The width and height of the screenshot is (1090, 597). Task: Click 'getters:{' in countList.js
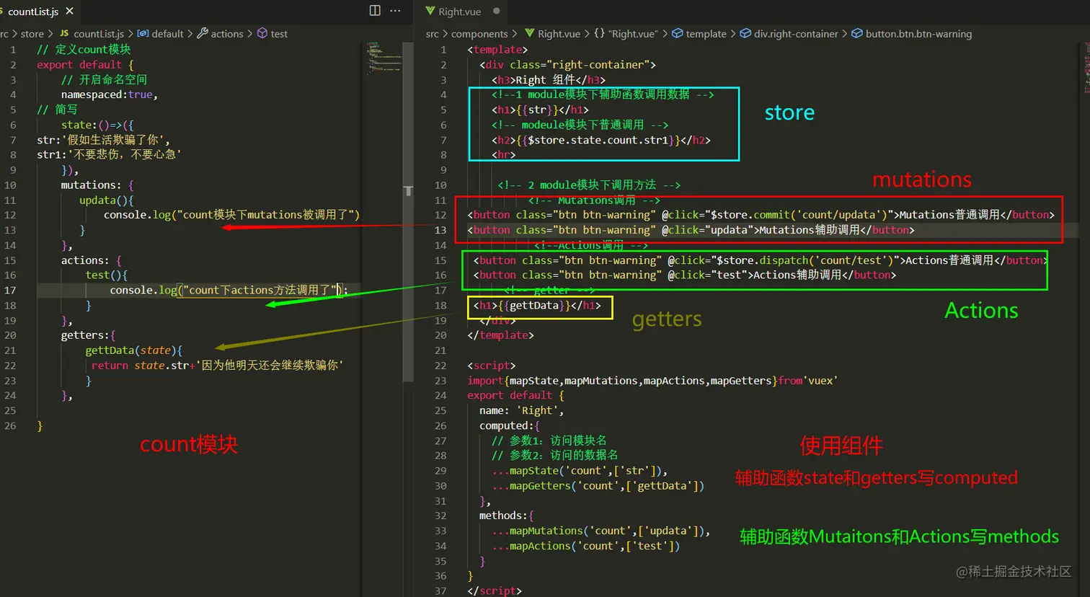point(88,335)
